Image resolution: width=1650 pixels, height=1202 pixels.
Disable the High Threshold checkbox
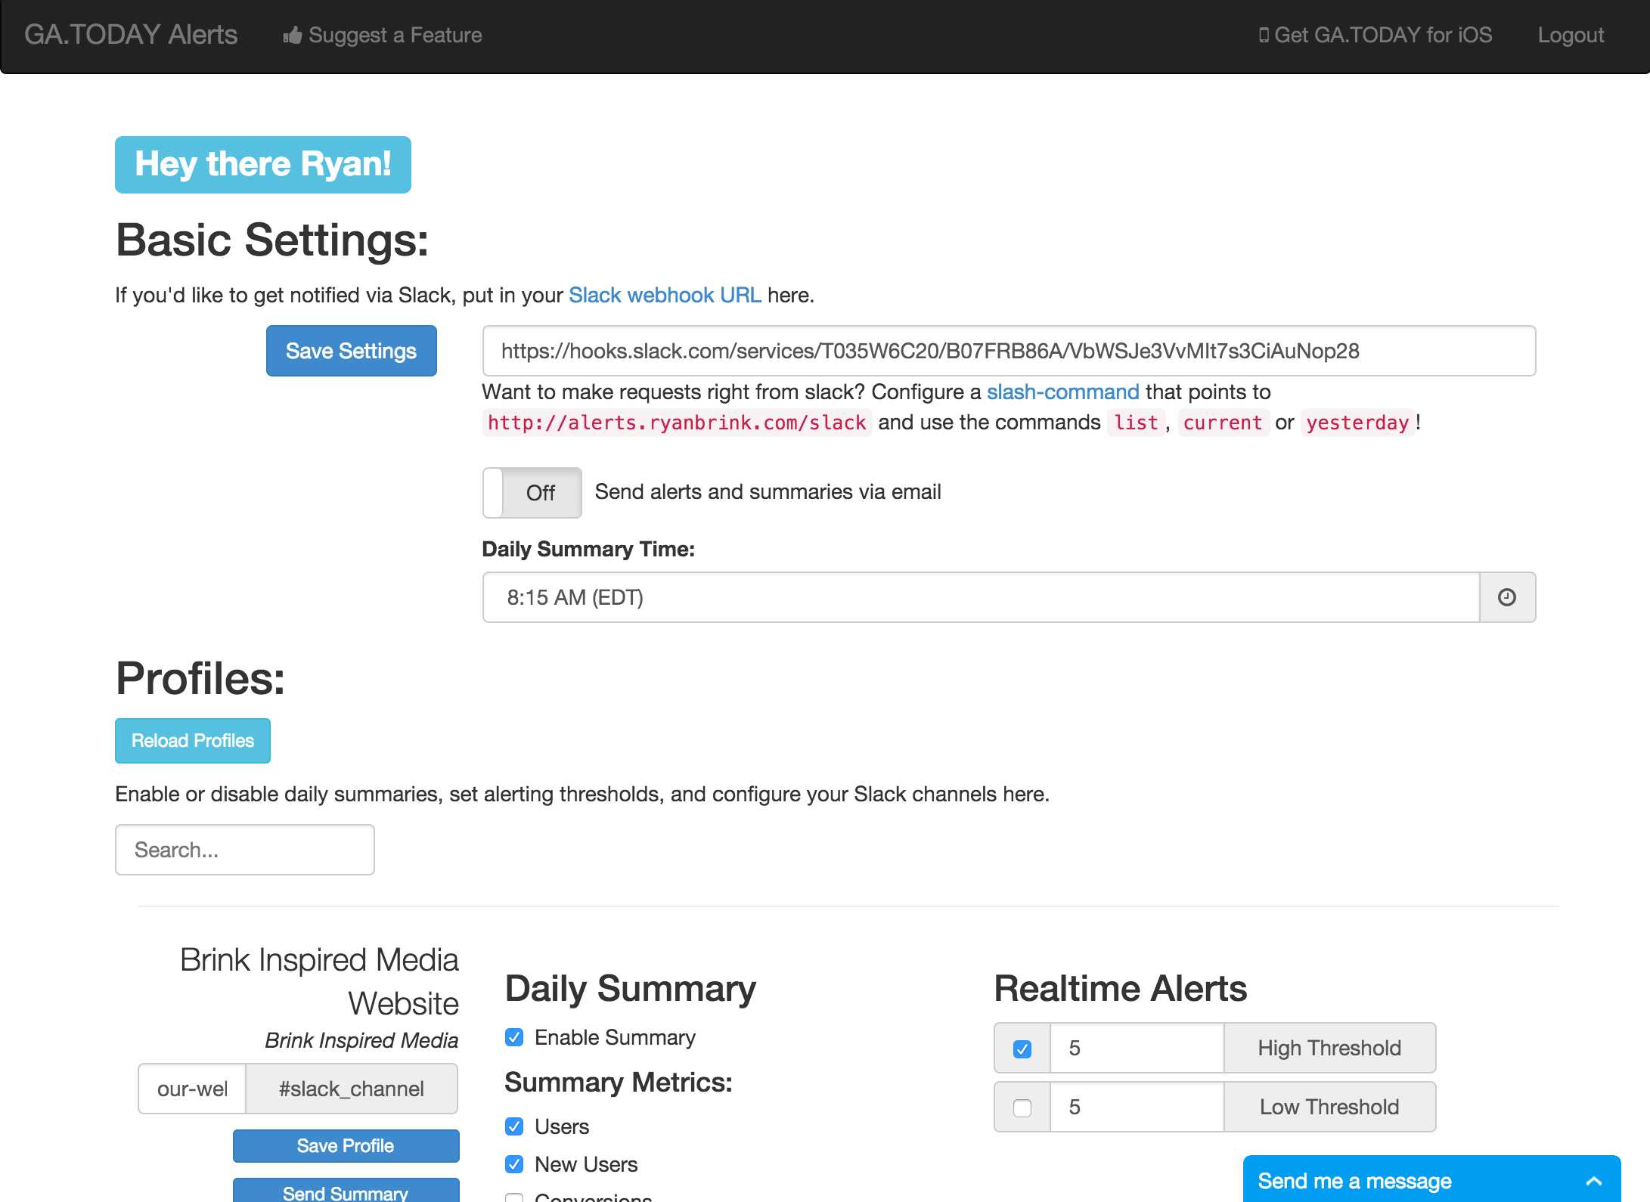[x=1022, y=1049]
